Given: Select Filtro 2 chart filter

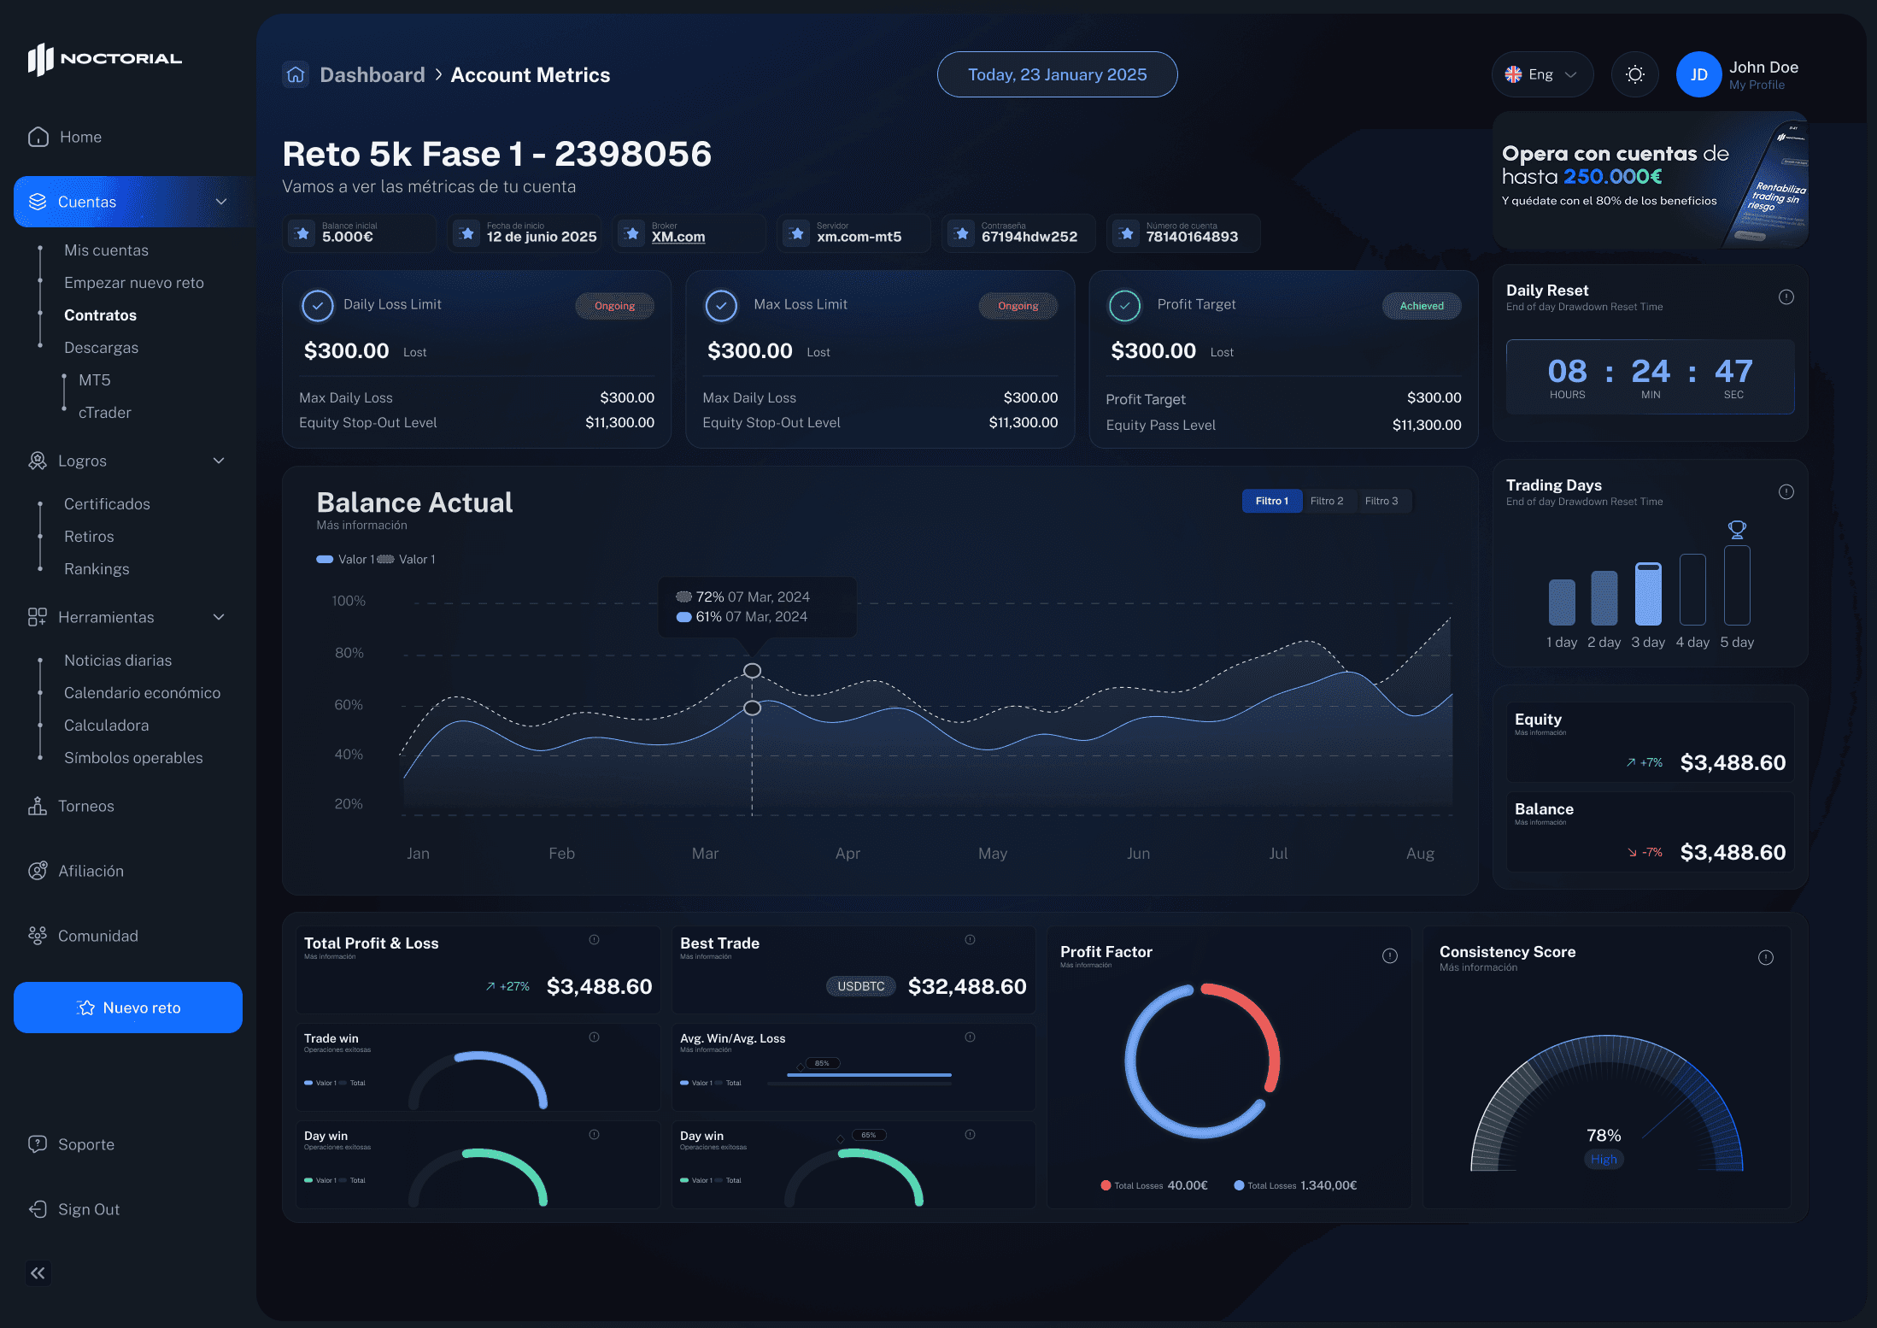Looking at the screenshot, I should [x=1326, y=501].
